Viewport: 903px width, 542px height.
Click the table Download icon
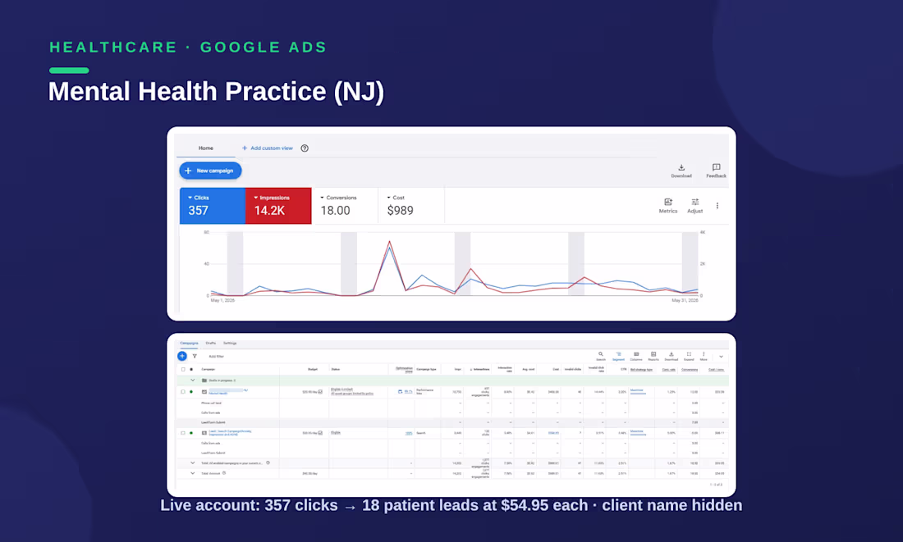click(x=671, y=354)
